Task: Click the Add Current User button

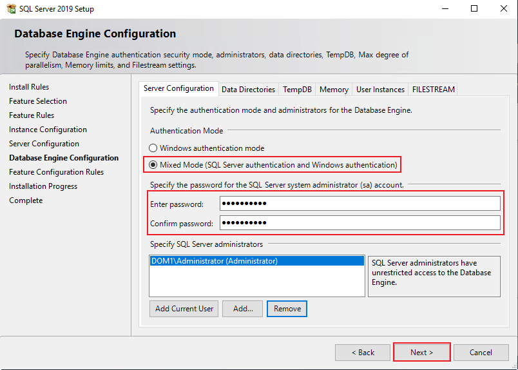Action: [184, 309]
